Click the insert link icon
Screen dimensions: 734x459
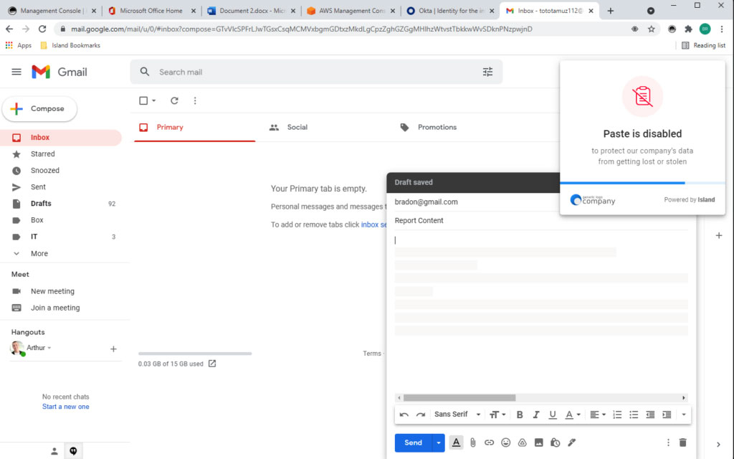point(490,443)
